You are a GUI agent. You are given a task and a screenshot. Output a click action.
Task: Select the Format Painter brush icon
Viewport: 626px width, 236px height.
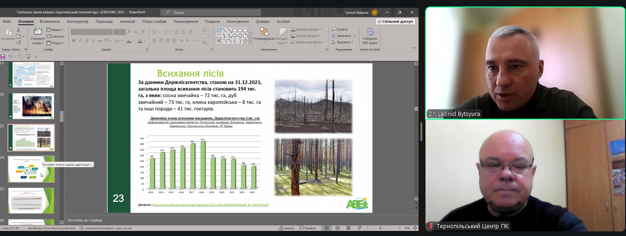pyautogui.click(x=18, y=42)
